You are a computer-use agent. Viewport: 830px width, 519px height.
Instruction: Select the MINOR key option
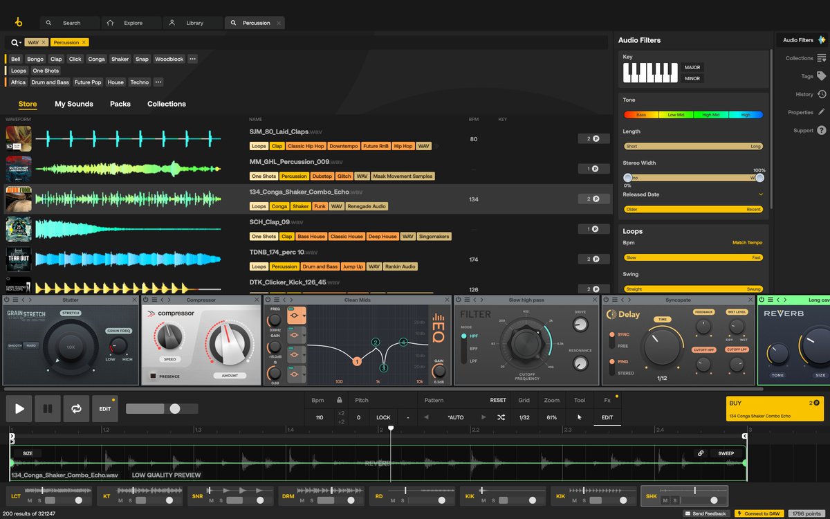tap(692, 78)
